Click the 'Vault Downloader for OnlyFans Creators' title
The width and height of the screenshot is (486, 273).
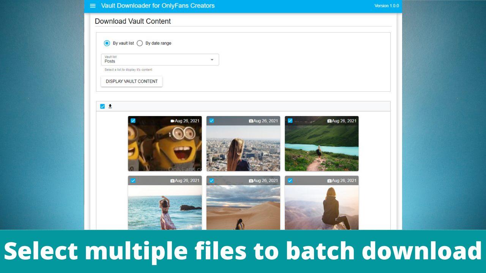coord(158,6)
